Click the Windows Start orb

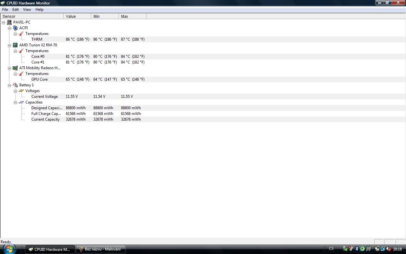(x=9, y=249)
